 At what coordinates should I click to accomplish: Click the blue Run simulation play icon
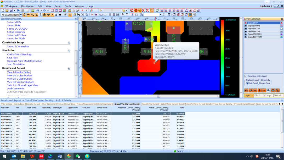click(19, 10)
